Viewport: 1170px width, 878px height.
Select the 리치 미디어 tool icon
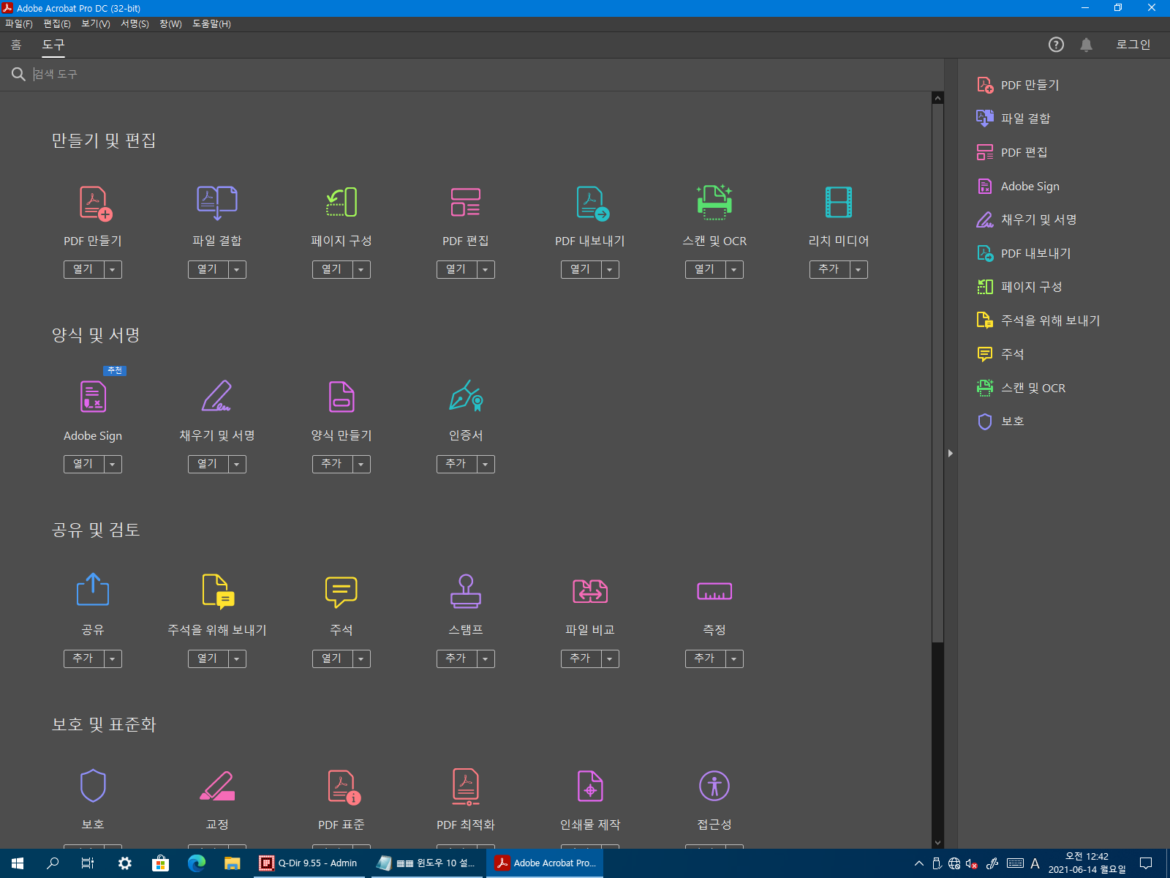(839, 203)
